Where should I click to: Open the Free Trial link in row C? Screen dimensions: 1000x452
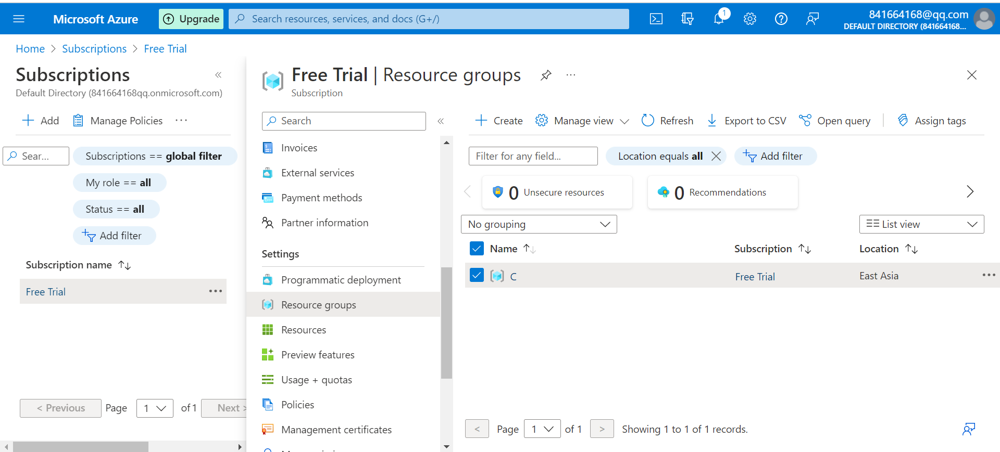click(x=755, y=277)
